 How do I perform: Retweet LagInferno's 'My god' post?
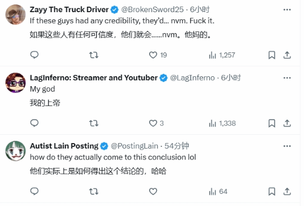click(93, 123)
